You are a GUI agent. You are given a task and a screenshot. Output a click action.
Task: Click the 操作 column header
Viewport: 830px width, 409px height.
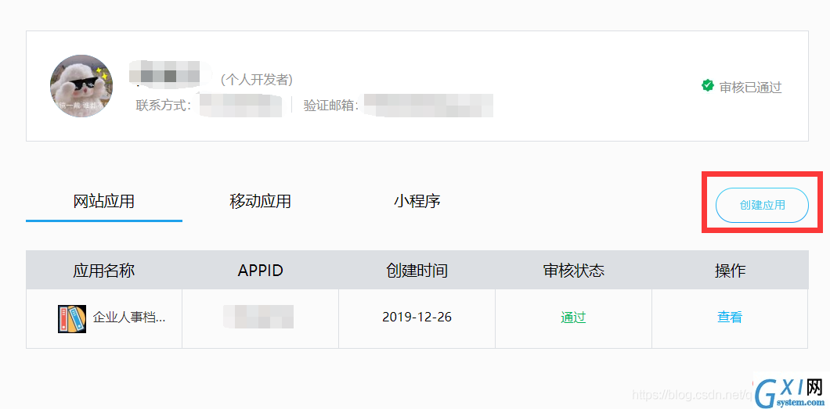[x=730, y=271]
